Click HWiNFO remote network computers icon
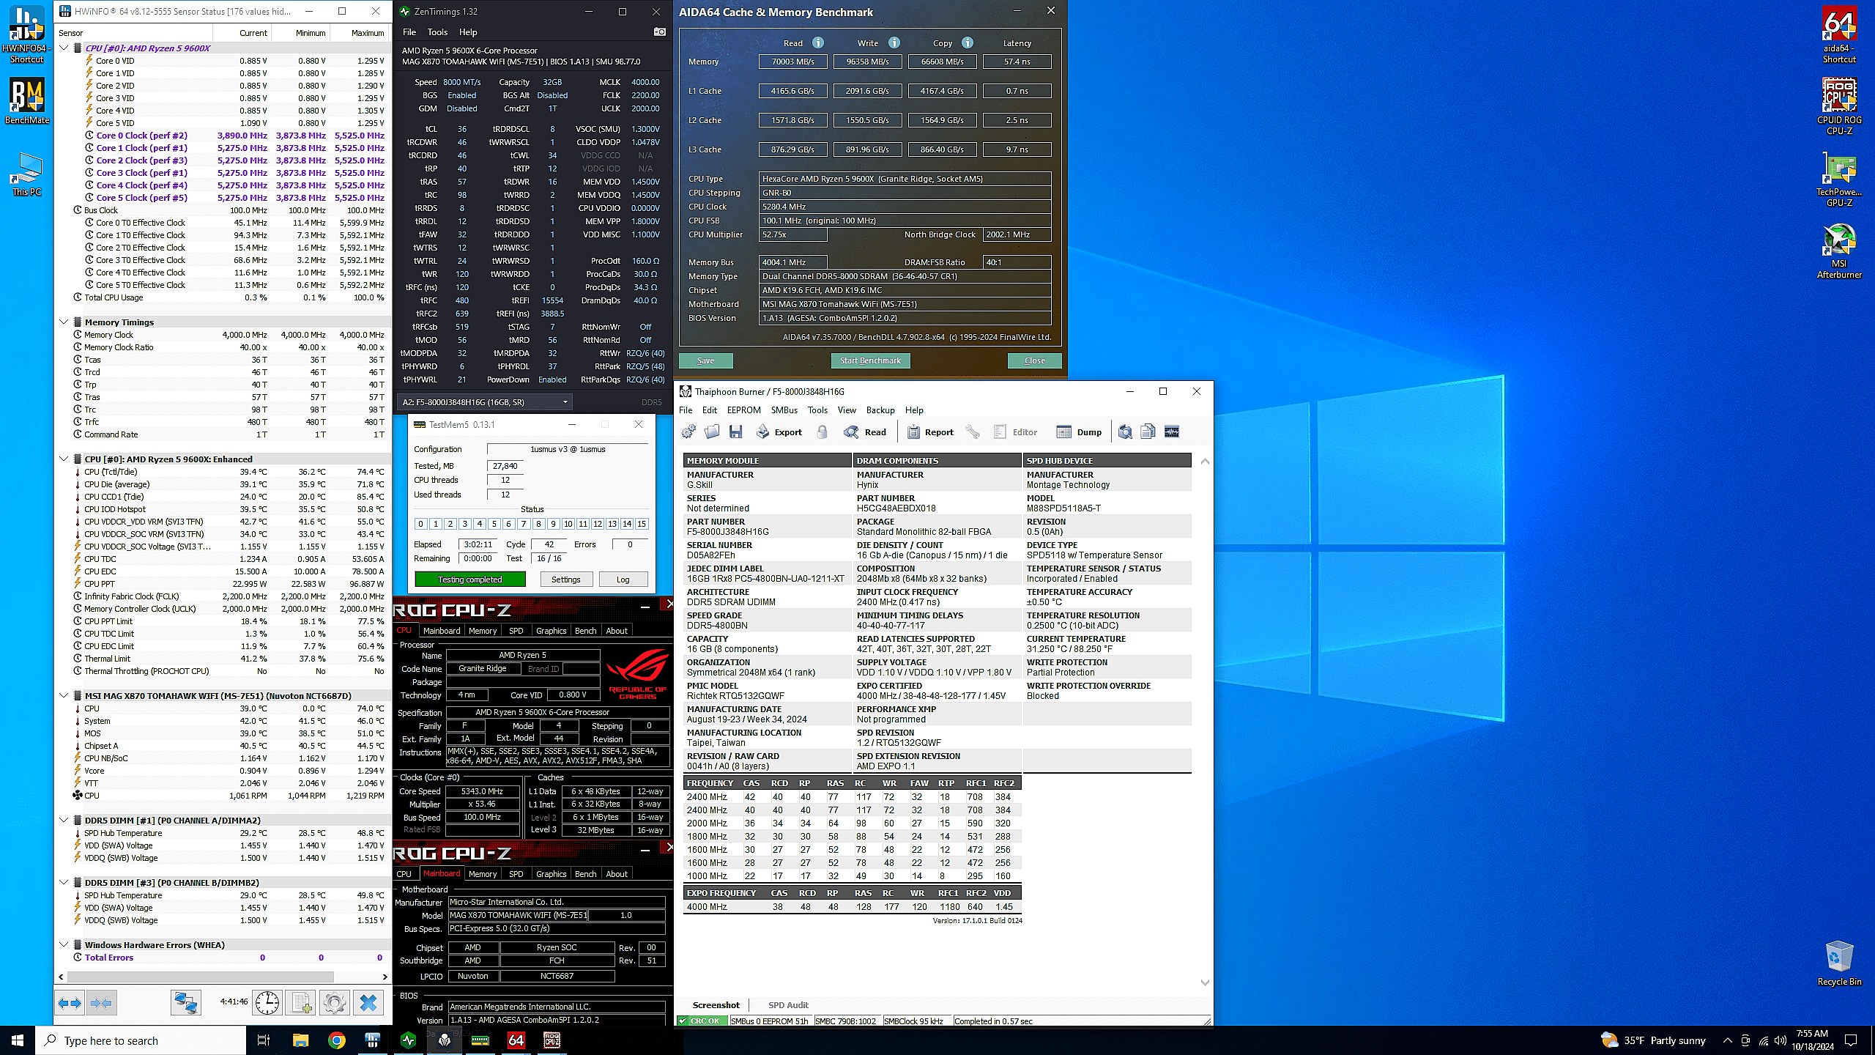The width and height of the screenshot is (1875, 1055). coord(186,1003)
